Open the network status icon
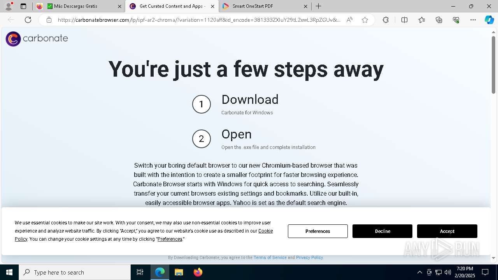This screenshot has width=498, height=280. [438, 272]
